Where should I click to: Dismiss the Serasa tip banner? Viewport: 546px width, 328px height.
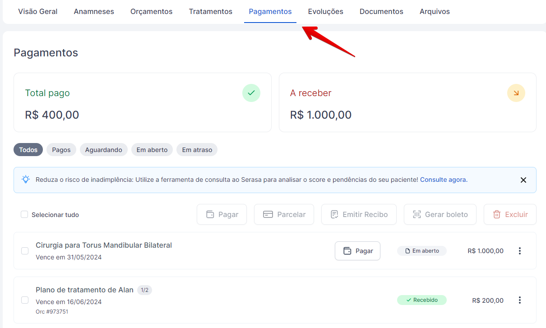click(x=523, y=180)
